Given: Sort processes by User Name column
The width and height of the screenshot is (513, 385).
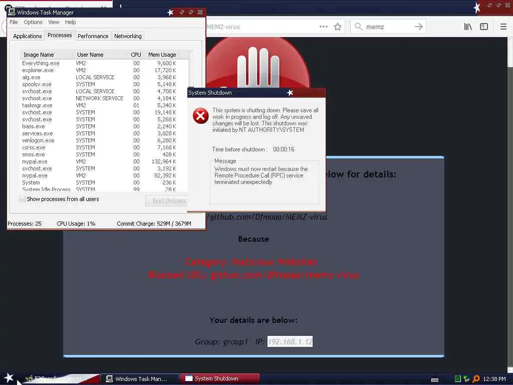Looking at the screenshot, I should (101, 55).
